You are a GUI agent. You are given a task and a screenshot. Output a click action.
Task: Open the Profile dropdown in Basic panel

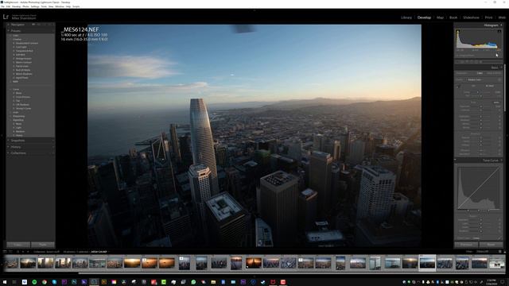click(476, 79)
